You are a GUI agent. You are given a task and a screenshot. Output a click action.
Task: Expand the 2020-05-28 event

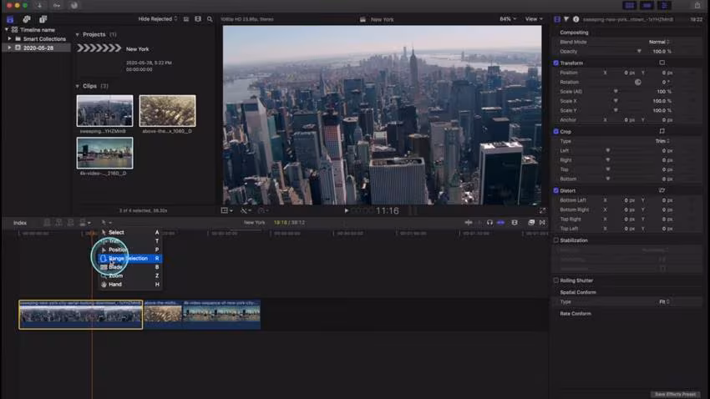click(x=9, y=48)
